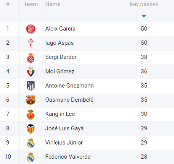174x164 pixels.
Task: Sort by the Name column header
Action: (x=53, y=4)
